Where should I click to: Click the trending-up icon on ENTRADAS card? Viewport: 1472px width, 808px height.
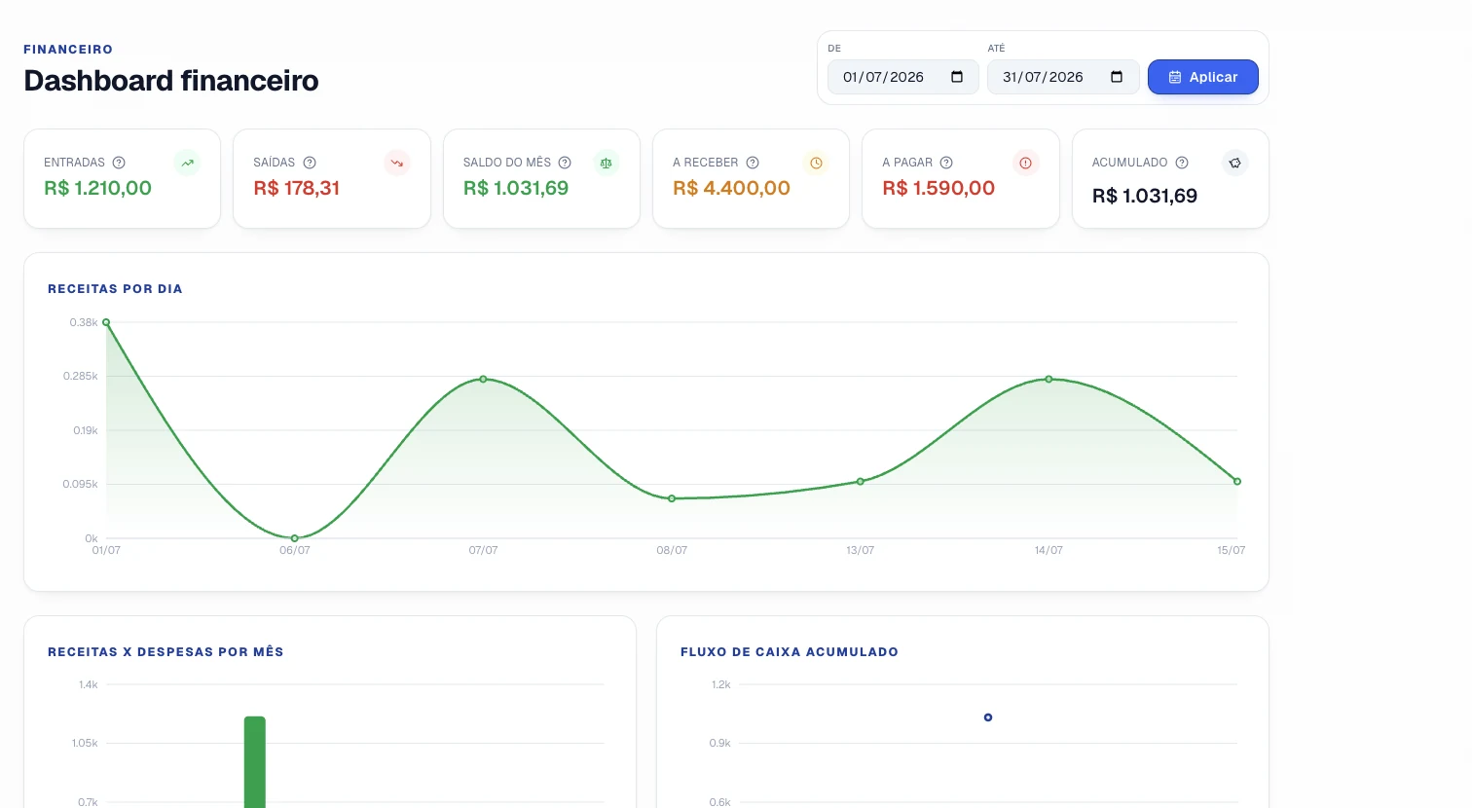tap(187, 163)
